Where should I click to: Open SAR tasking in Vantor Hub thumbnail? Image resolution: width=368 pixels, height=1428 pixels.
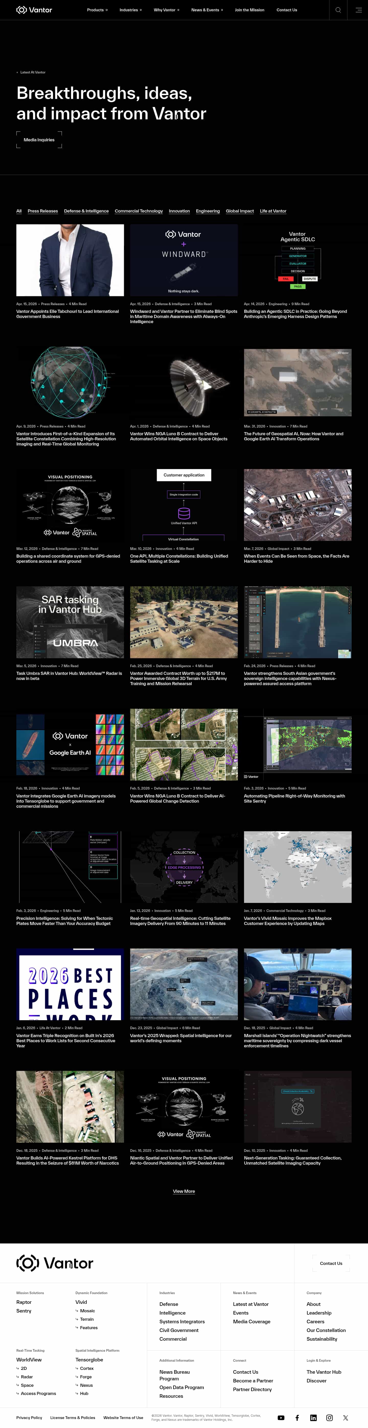pyautogui.click(x=70, y=622)
